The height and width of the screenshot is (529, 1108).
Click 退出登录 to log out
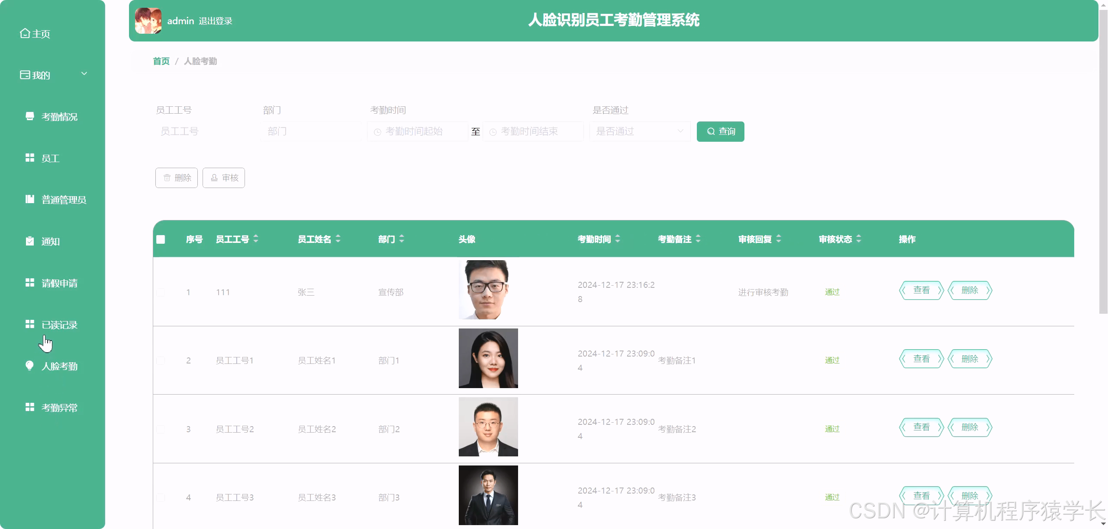216,20
